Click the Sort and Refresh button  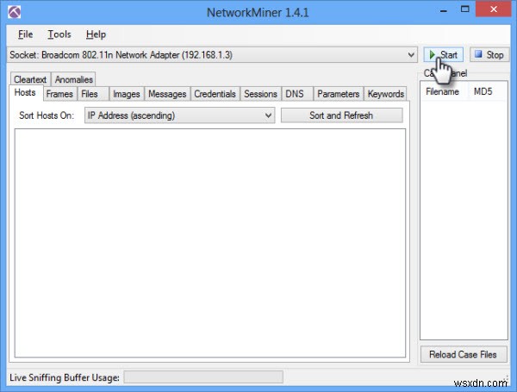[x=341, y=115]
